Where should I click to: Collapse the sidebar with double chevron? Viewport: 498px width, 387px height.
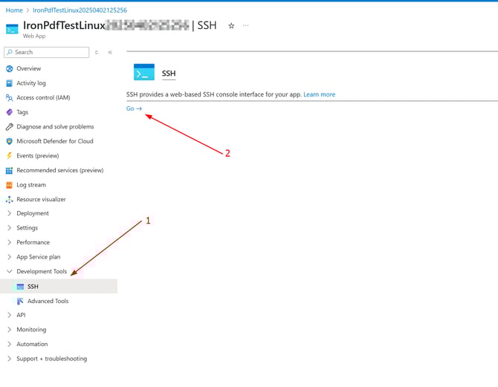[110, 53]
